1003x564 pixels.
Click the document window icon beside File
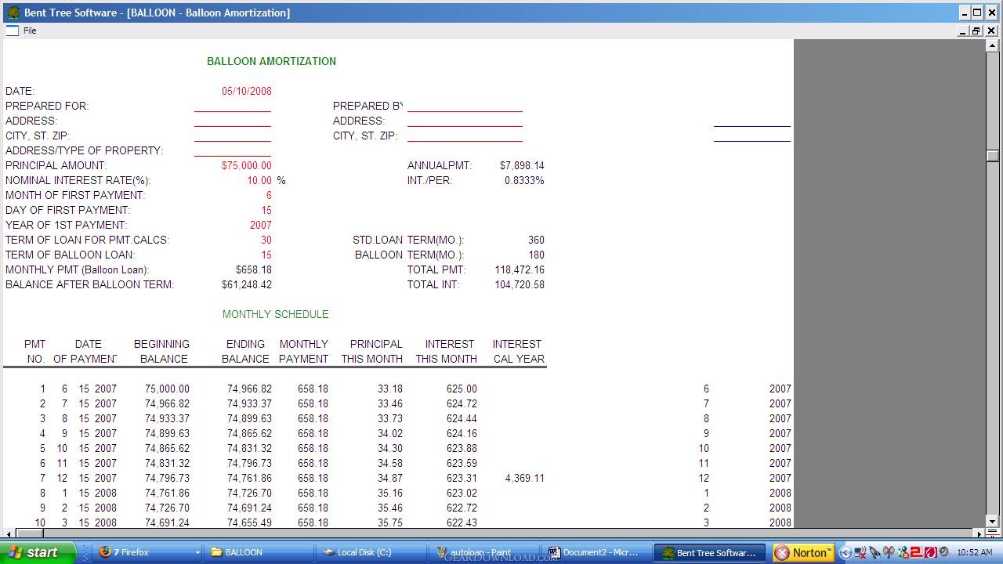(12, 31)
